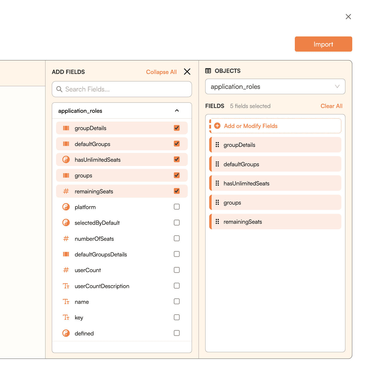Click the drag handle on groups selected field
365x374 pixels.
point(217,202)
